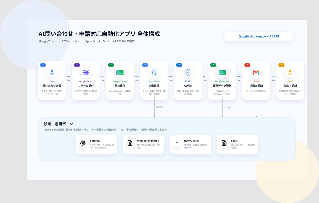Click description 分類、優先度、要約、返信案を生成
319x203 pixels.
click(x=188, y=92)
